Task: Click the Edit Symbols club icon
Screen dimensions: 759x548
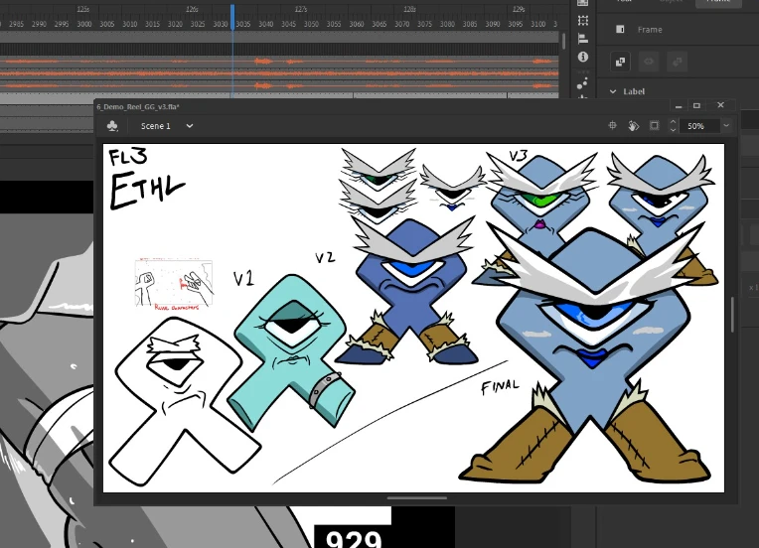Action: click(112, 126)
